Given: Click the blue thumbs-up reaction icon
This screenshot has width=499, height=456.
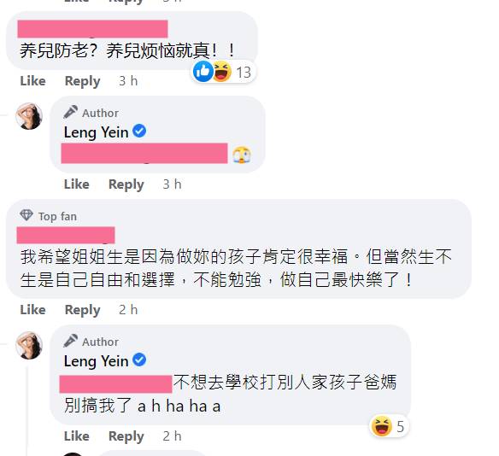Looking at the screenshot, I should (203, 71).
